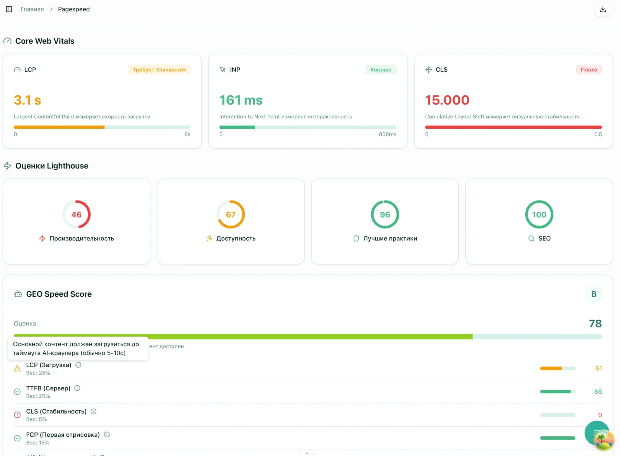Click Pagespeed breadcrumb item
Viewport: 620px width, 456px height.
(74, 9)
